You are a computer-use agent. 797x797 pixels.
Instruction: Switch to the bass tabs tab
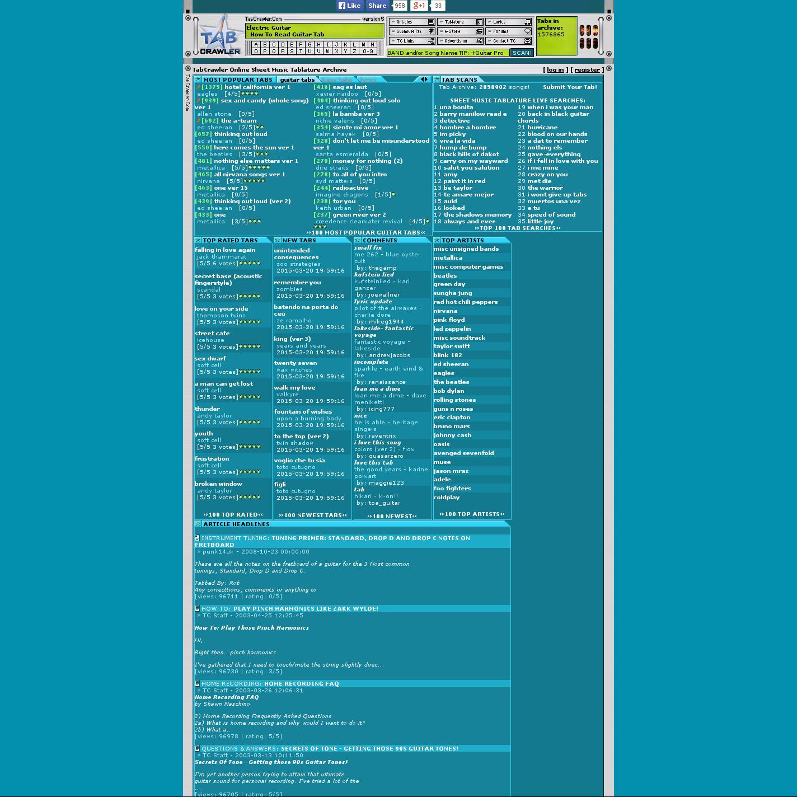pyautogui.click(x=337, y=79)
